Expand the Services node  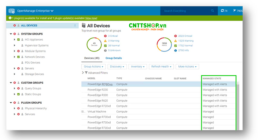coord(15,114)
